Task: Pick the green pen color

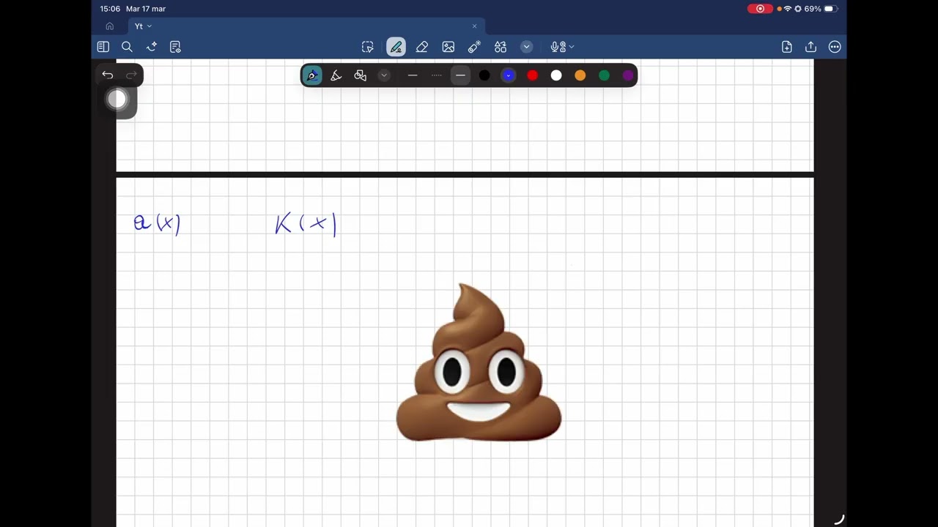Action: (604, 75)
